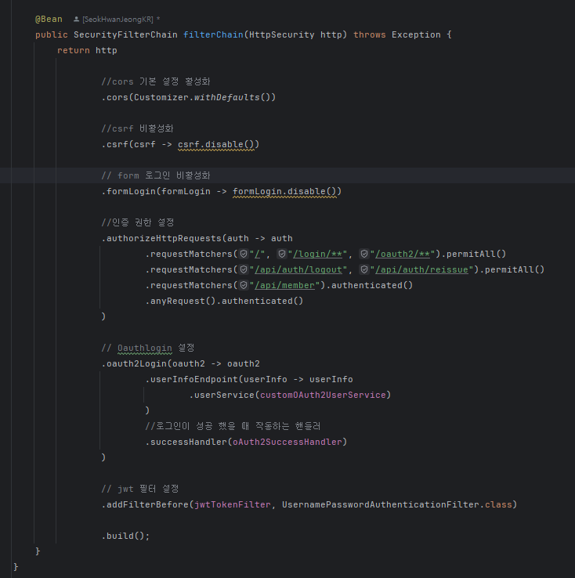
Task: Click the Exception type in method signature
Action: pos(416,34)
